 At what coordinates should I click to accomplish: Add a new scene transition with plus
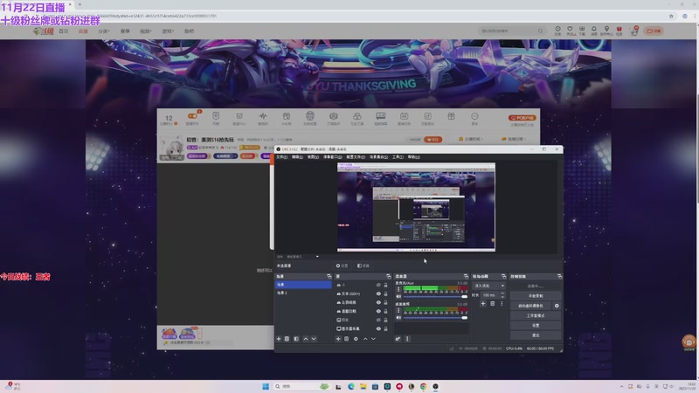pyautogui.click(x=483, y=304)
